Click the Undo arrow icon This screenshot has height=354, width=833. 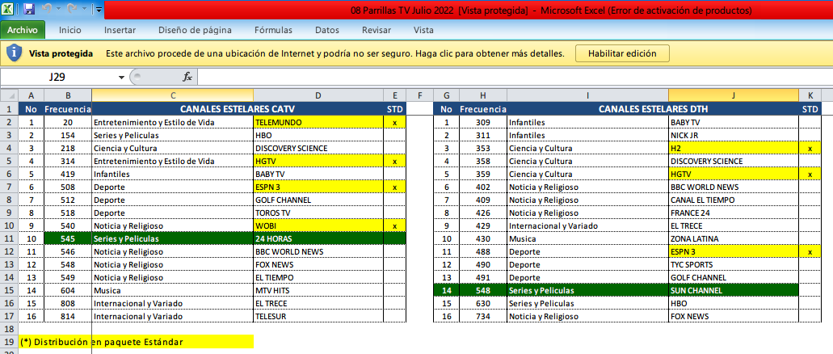(47, 9)
